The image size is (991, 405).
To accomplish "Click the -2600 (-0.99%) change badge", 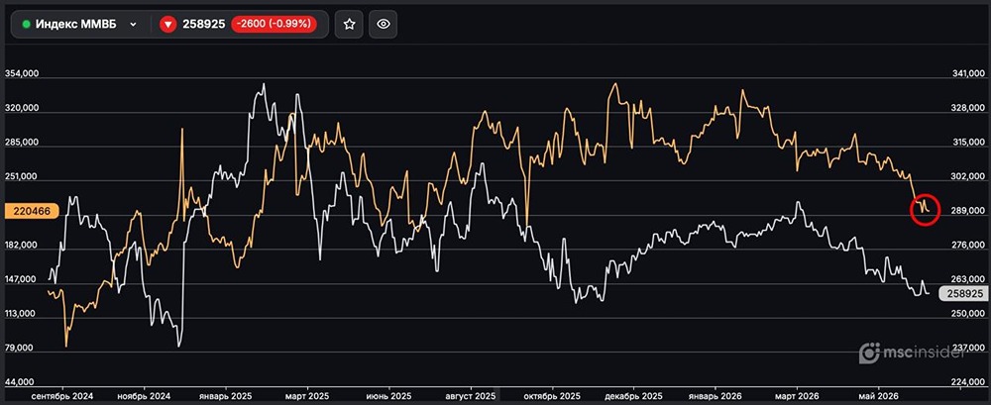I will 274,24.
